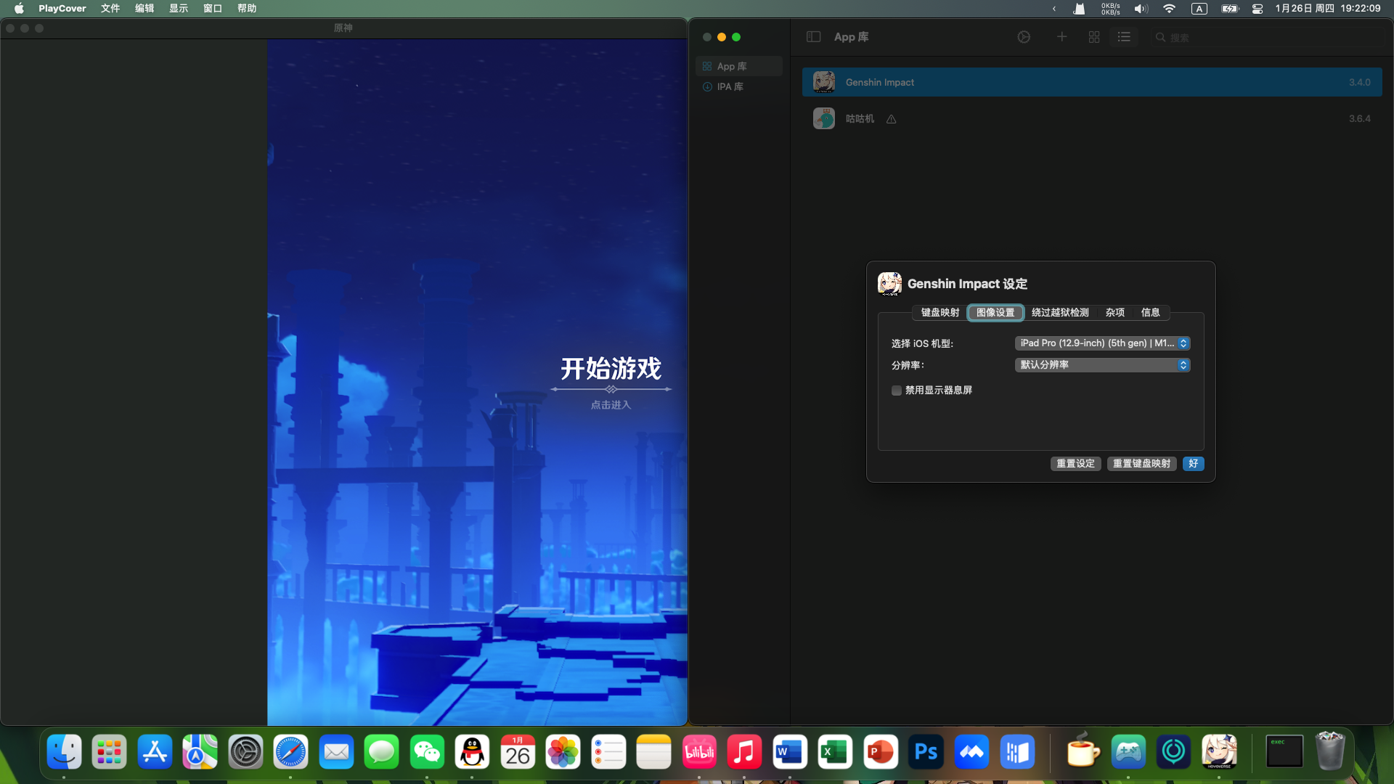Switch to list view icon
The image size is (1394, 784).
1124,37
